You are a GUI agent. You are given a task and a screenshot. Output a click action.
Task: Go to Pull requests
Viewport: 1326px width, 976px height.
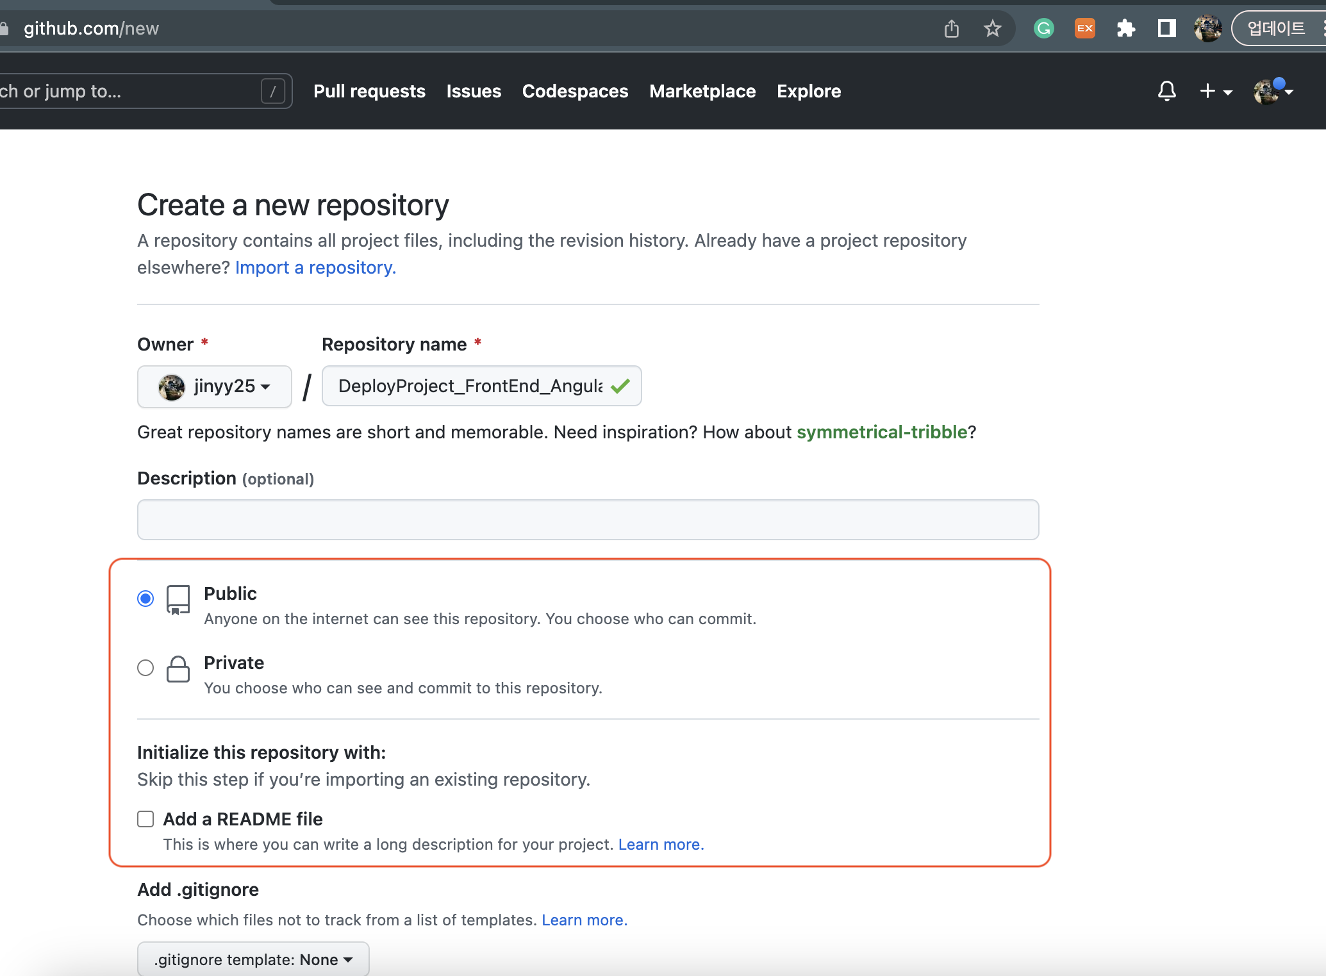coord(369,91)
